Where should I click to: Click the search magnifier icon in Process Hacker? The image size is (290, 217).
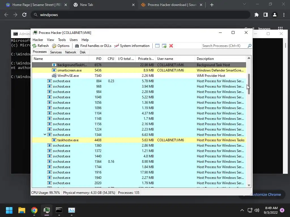(x=250, y=45)
